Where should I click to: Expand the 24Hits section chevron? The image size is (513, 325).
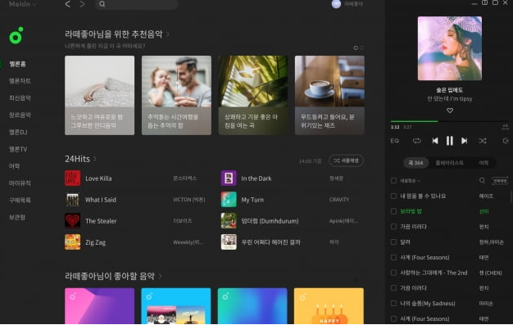pos(95,159)
